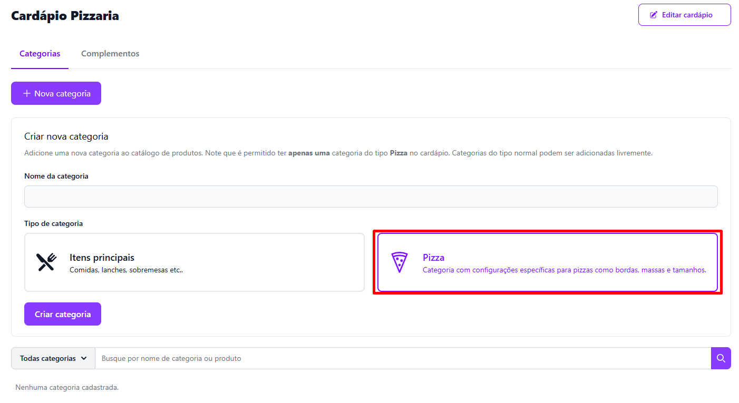Click the chevron beside Todas categorias
The height and width of the screenshot is (403, 739).
point(84,358)
